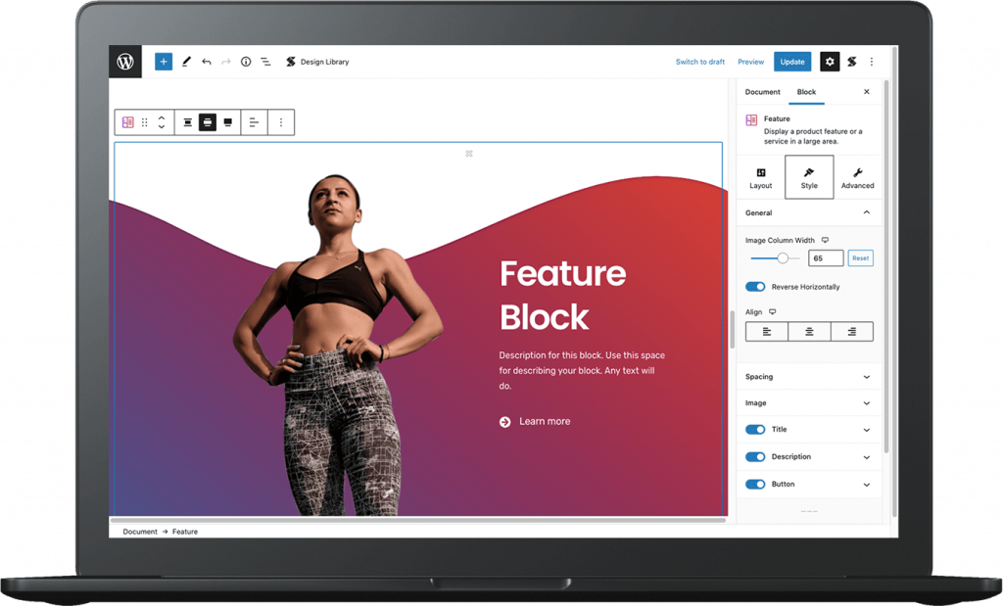Open the Layout tab
Image resolution: width=1003 pixels, height=606 pixels.
pyautogui.click(x=760, y=178)
